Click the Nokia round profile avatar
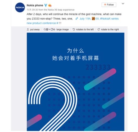 coord(20,7)
